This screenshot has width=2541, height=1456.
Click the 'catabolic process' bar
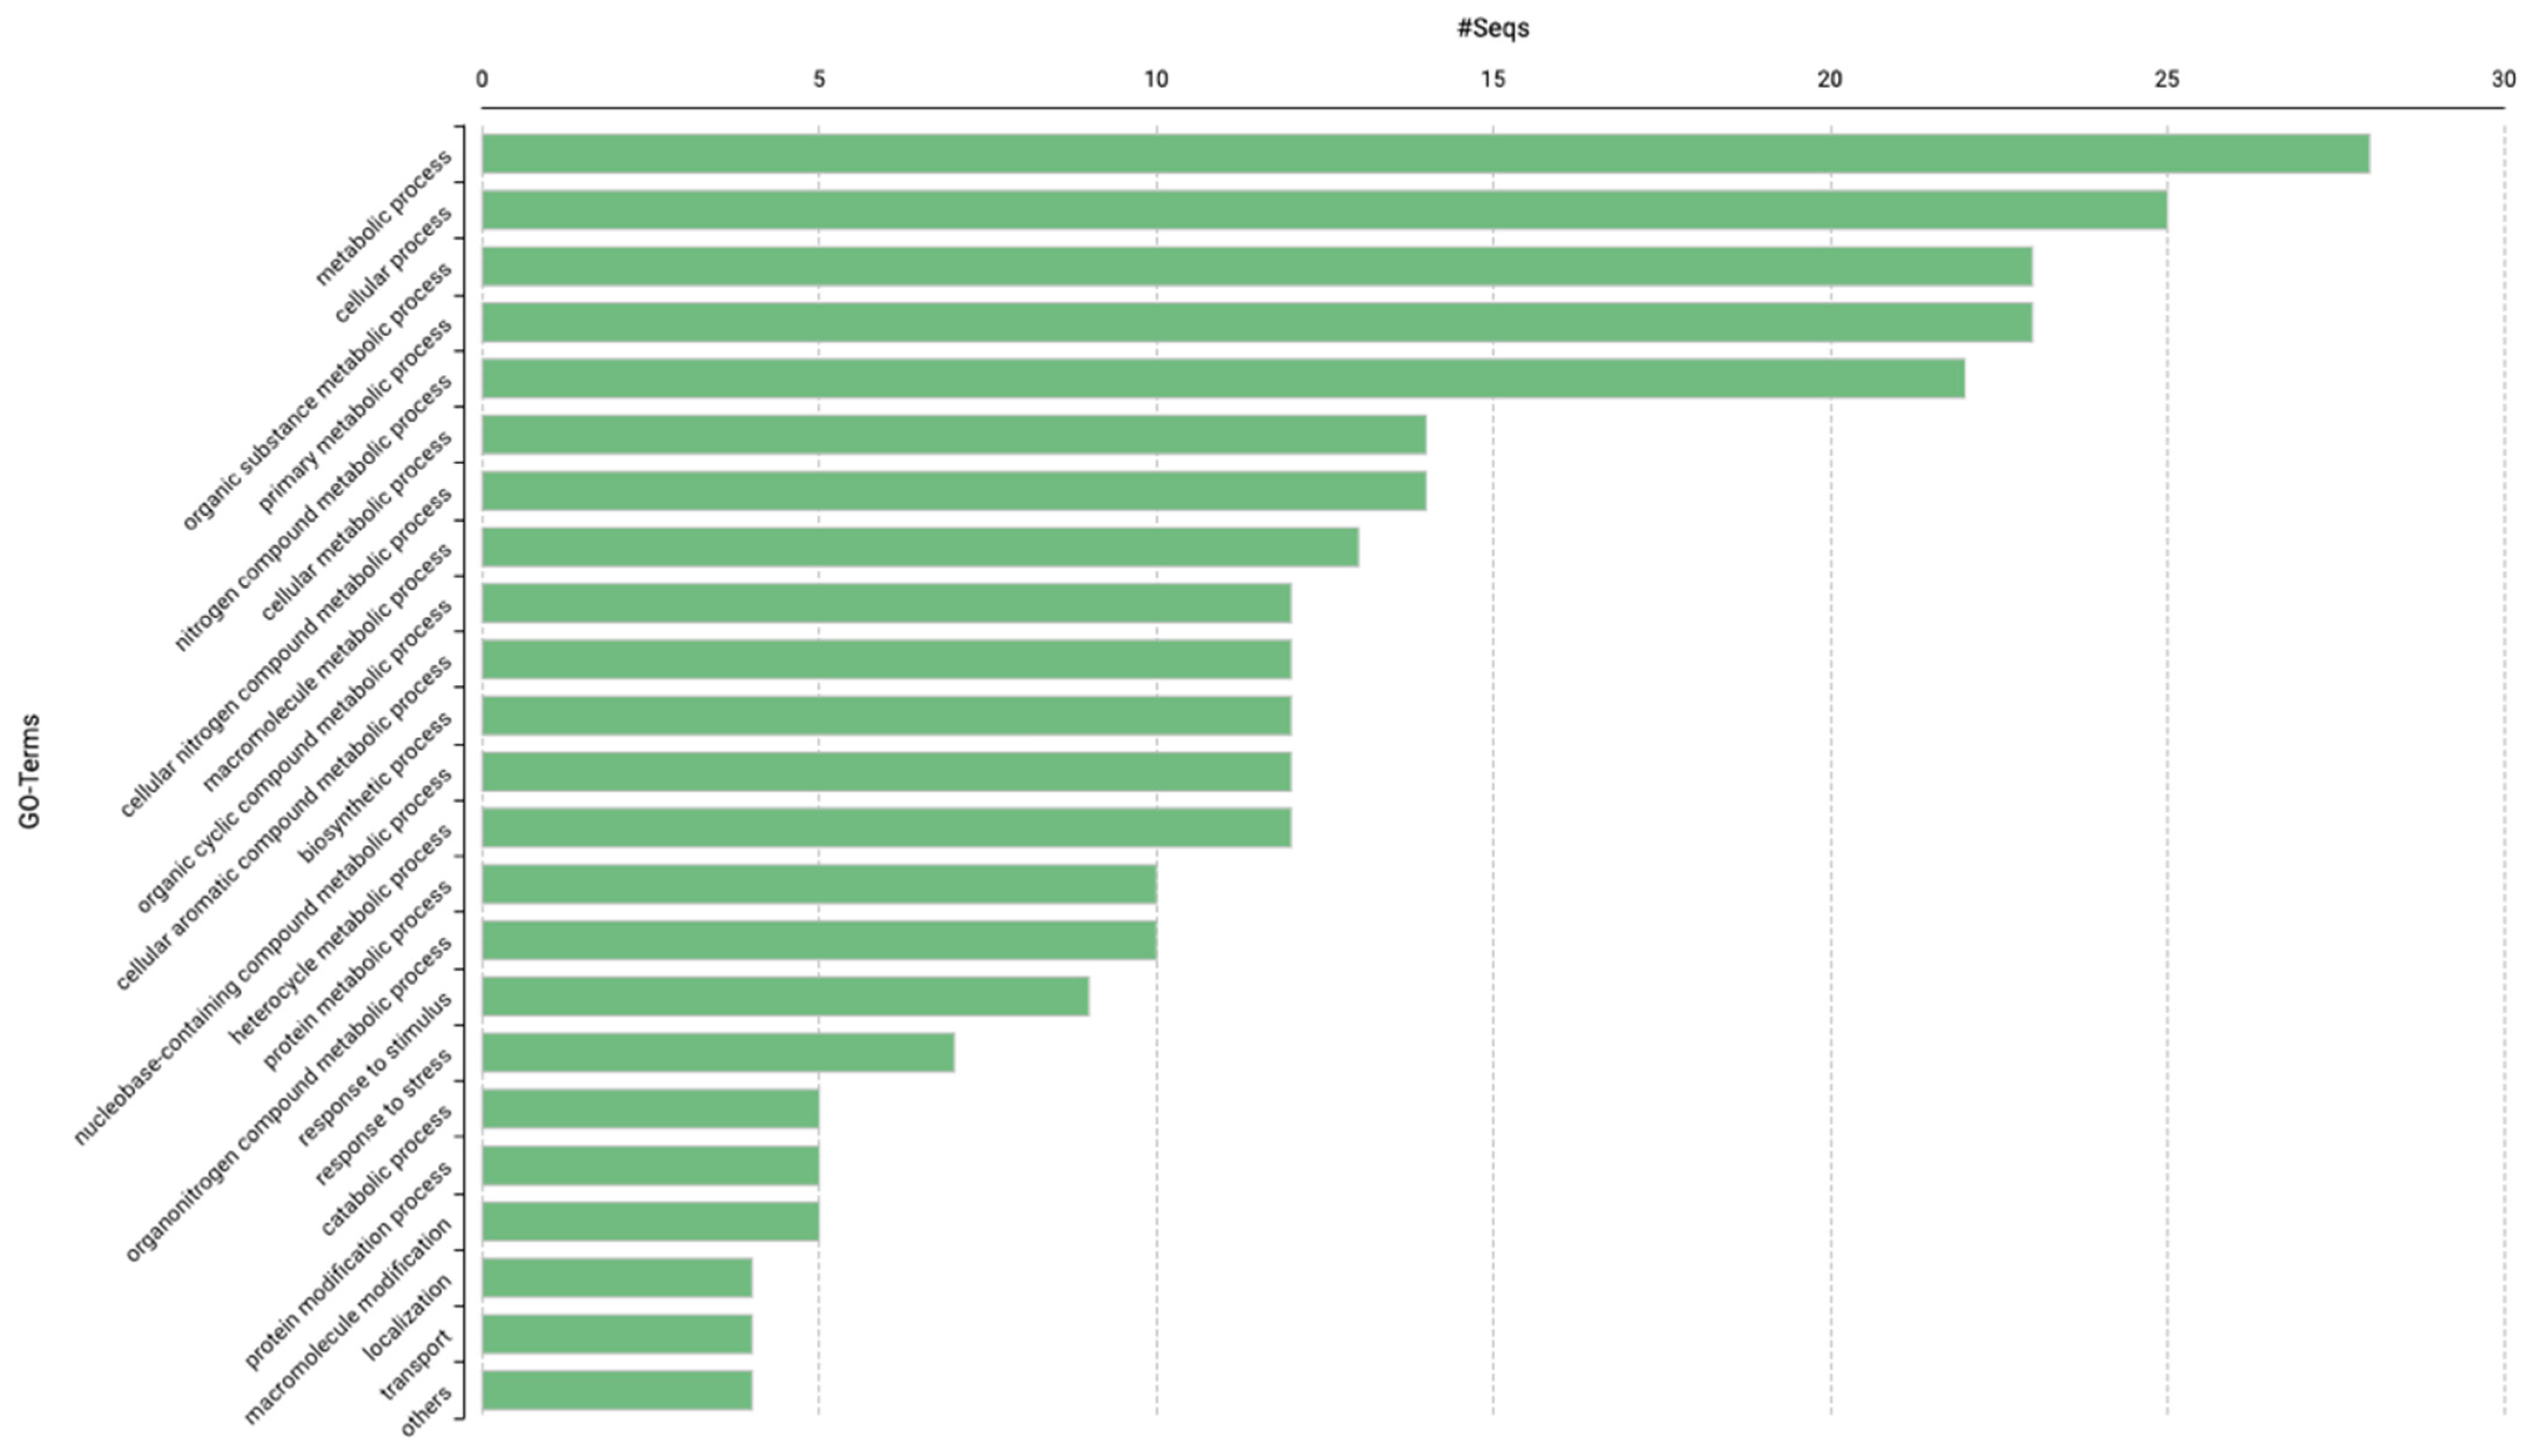[650, 1109]
